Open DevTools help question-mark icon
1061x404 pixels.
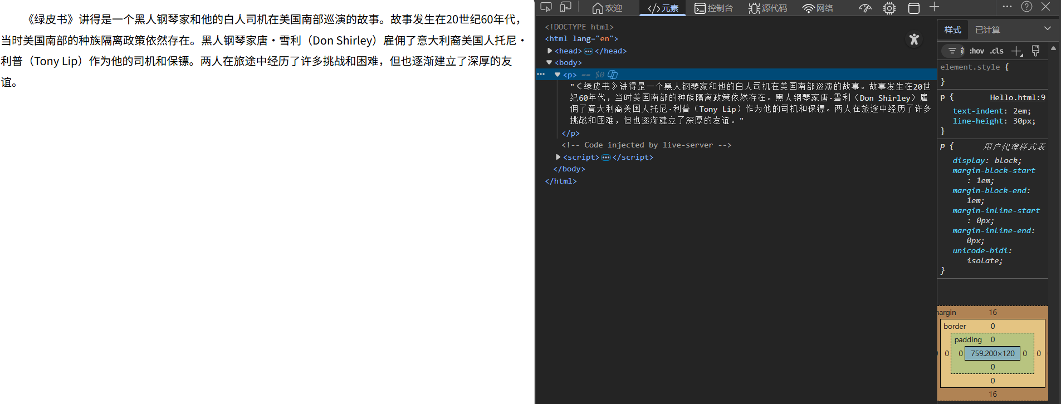pyautogui.click(x=1026, y=7)
